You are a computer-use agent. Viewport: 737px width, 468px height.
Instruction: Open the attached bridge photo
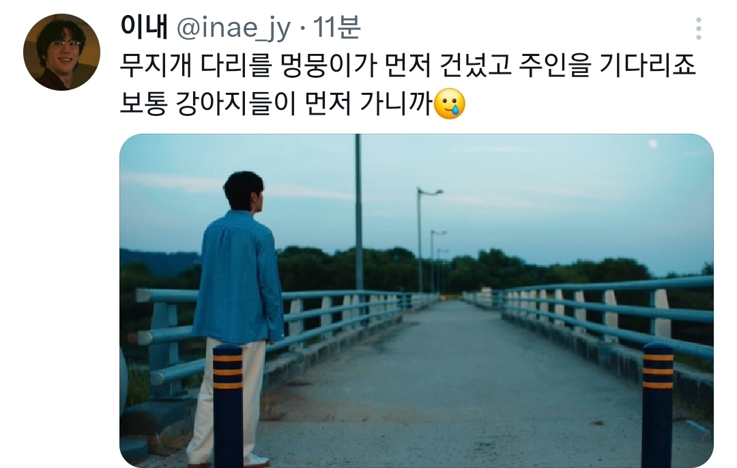coord(416,301)
